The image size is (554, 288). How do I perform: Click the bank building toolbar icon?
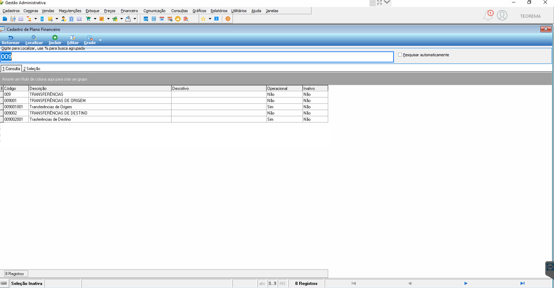point(71,19)
